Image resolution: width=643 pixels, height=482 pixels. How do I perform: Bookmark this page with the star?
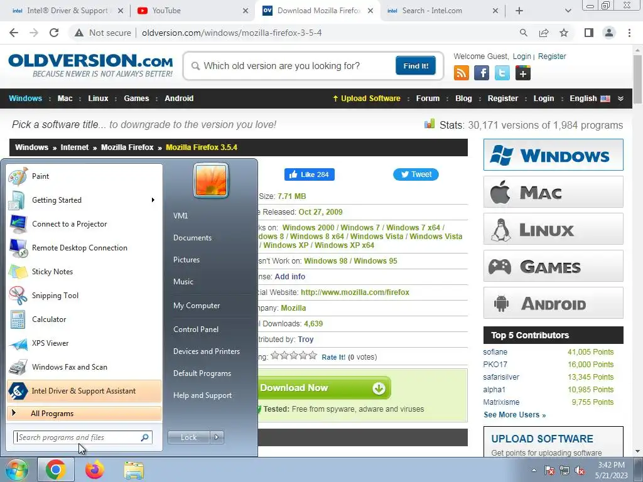[x=564, y=33]
